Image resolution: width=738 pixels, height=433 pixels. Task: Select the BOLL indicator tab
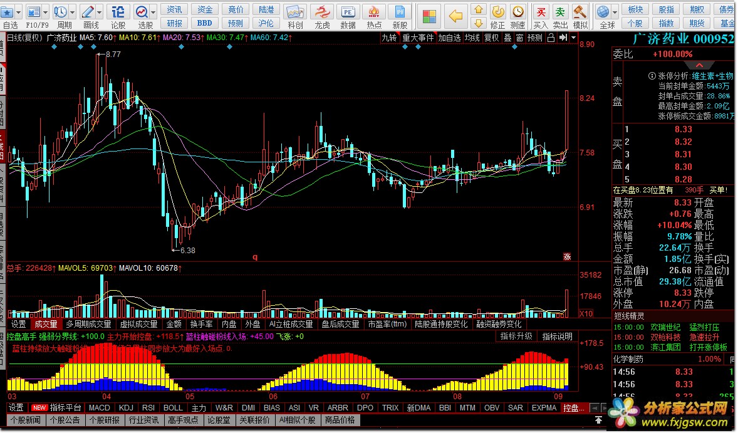(x=173, y=407)
